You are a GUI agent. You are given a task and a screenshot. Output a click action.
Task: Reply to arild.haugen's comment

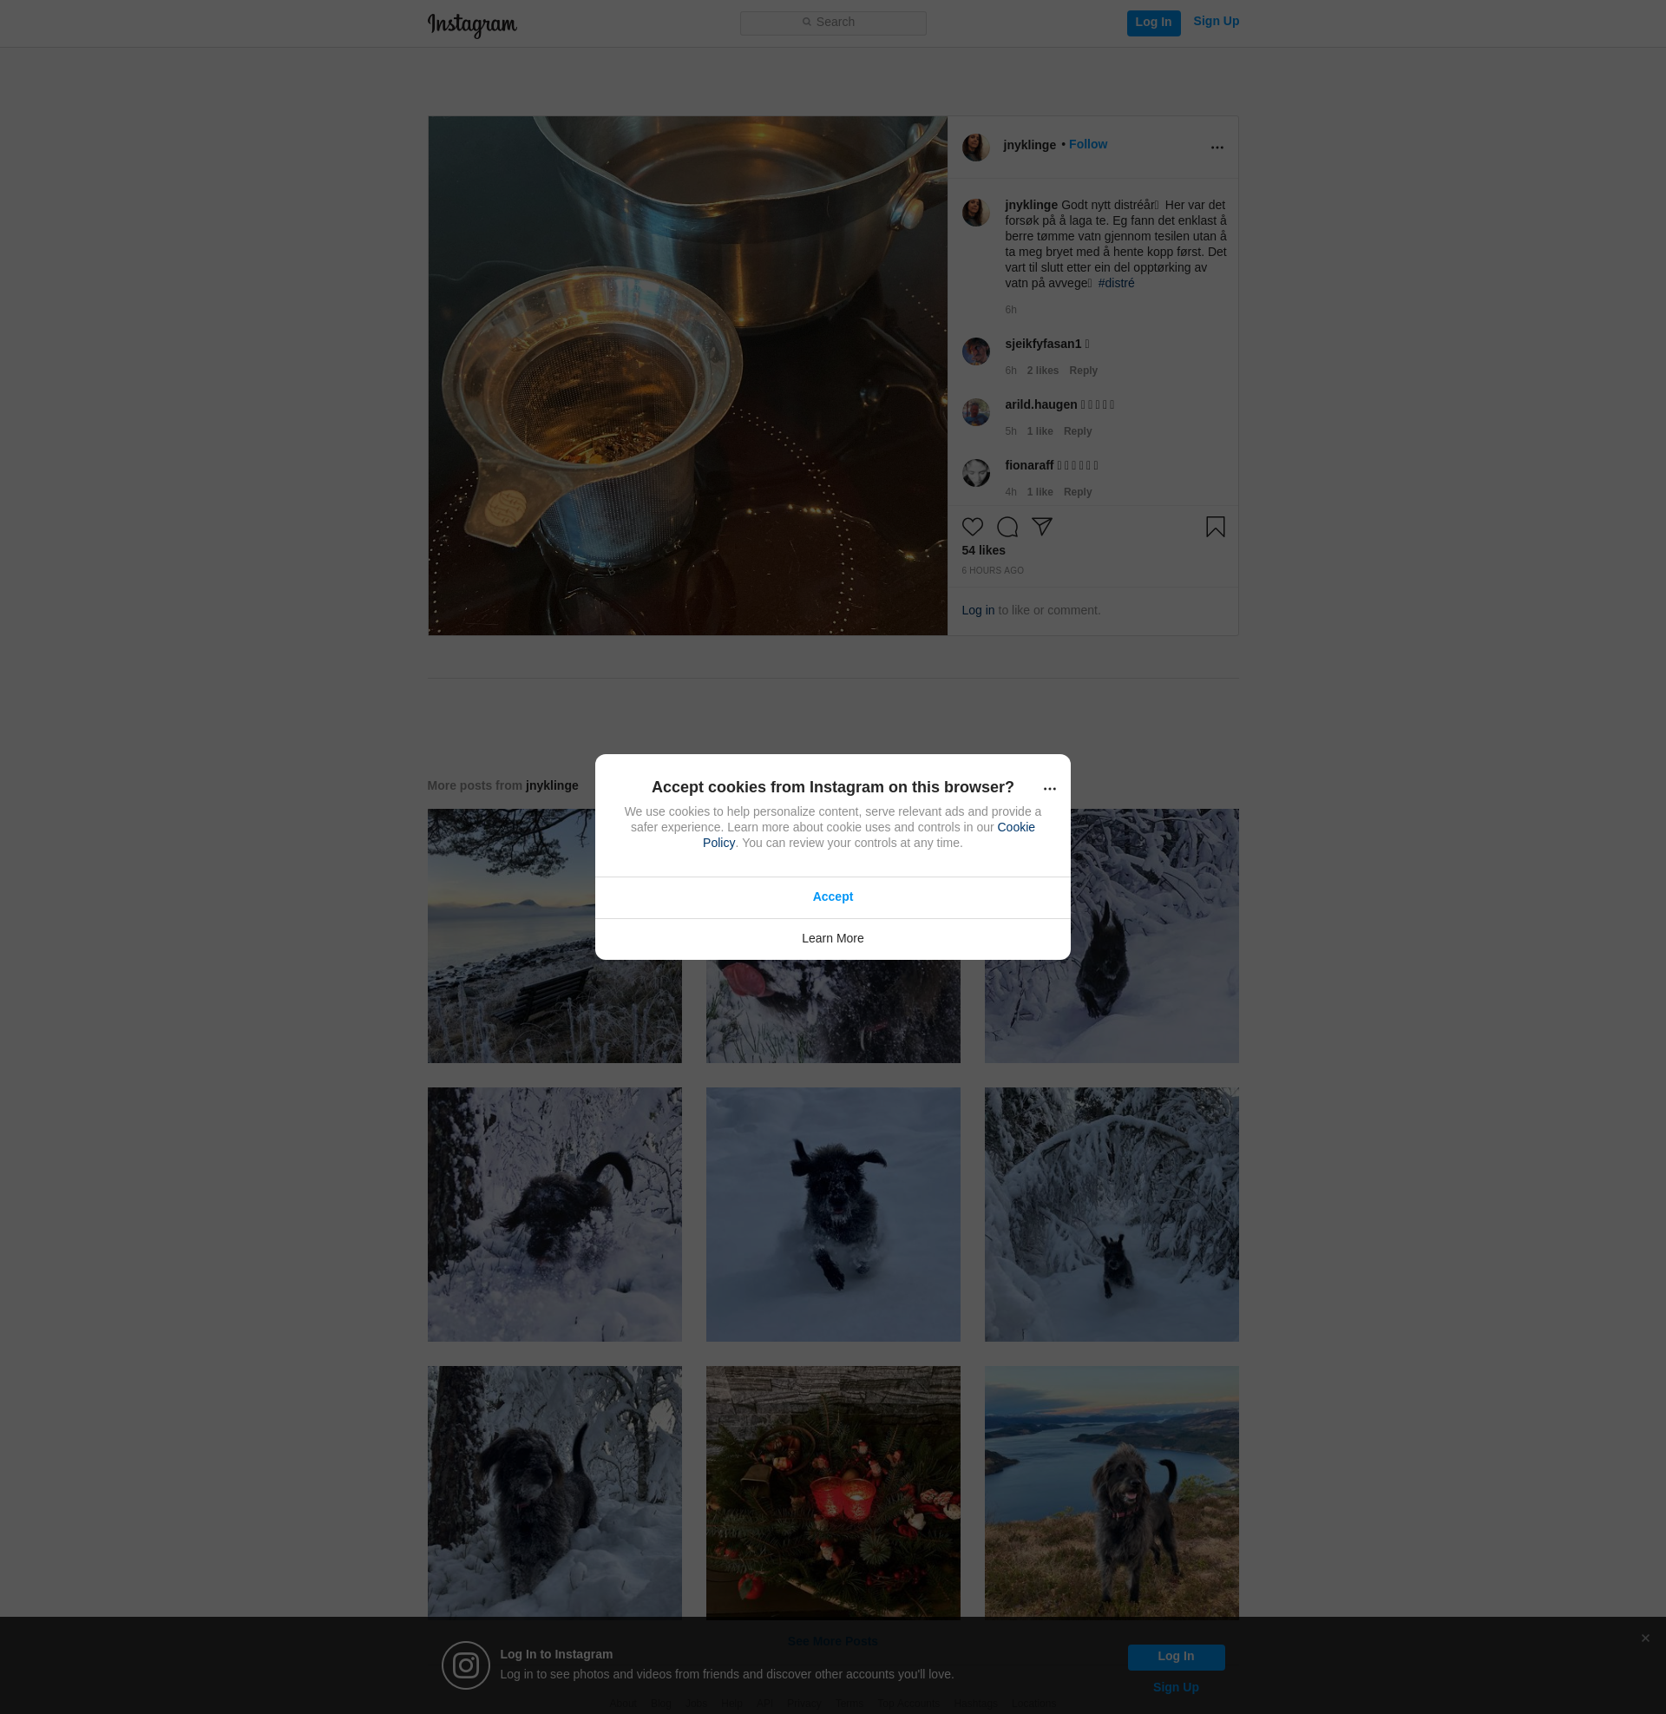coord(1077,431)
